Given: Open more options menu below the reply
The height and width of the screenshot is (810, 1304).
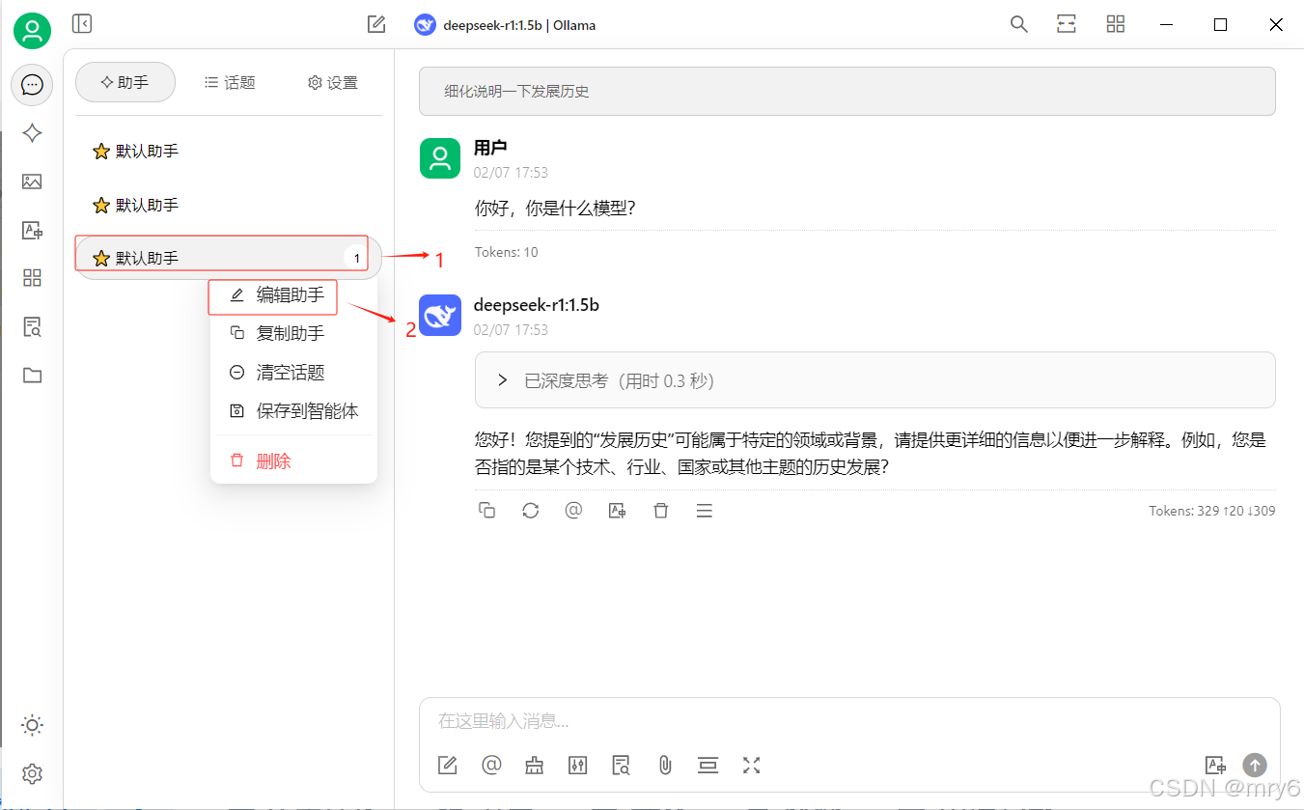Looking at the screenshot, I should click(704, 511).
